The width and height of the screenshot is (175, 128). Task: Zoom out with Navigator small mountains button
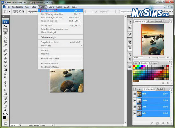click(149, 58)
